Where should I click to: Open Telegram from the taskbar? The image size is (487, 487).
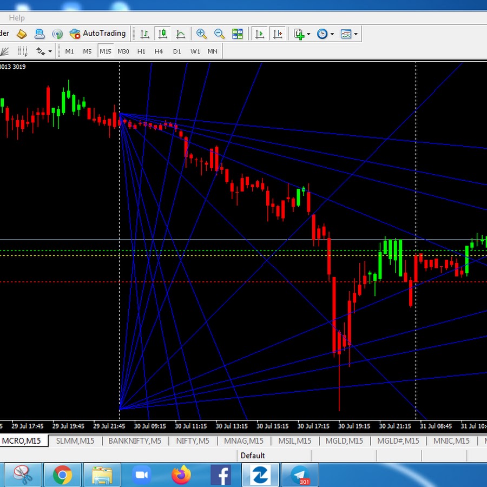click(x=300, y=475)
